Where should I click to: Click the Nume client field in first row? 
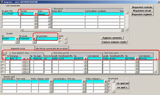pyautogui.click(x=68, y=14)
